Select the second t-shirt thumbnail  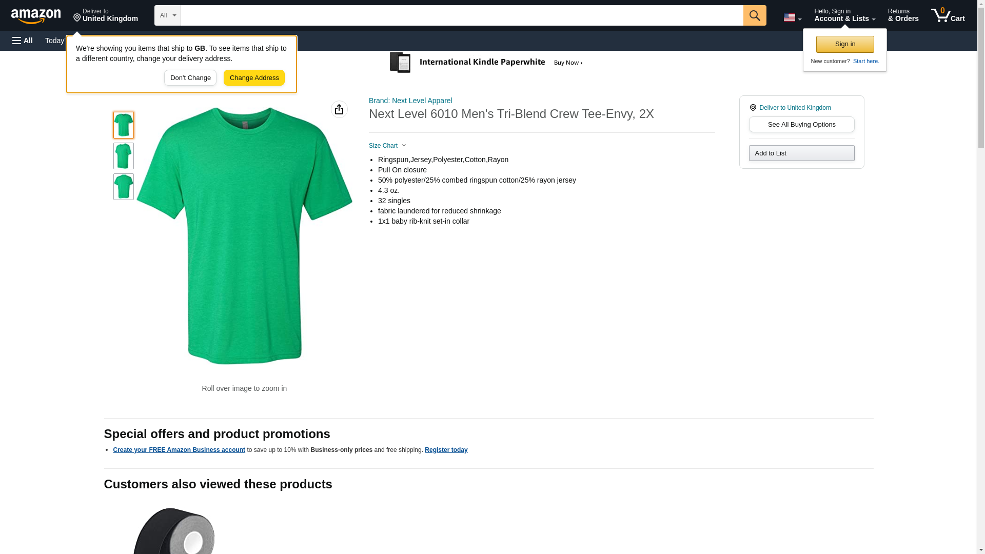(x=124, y=156)
